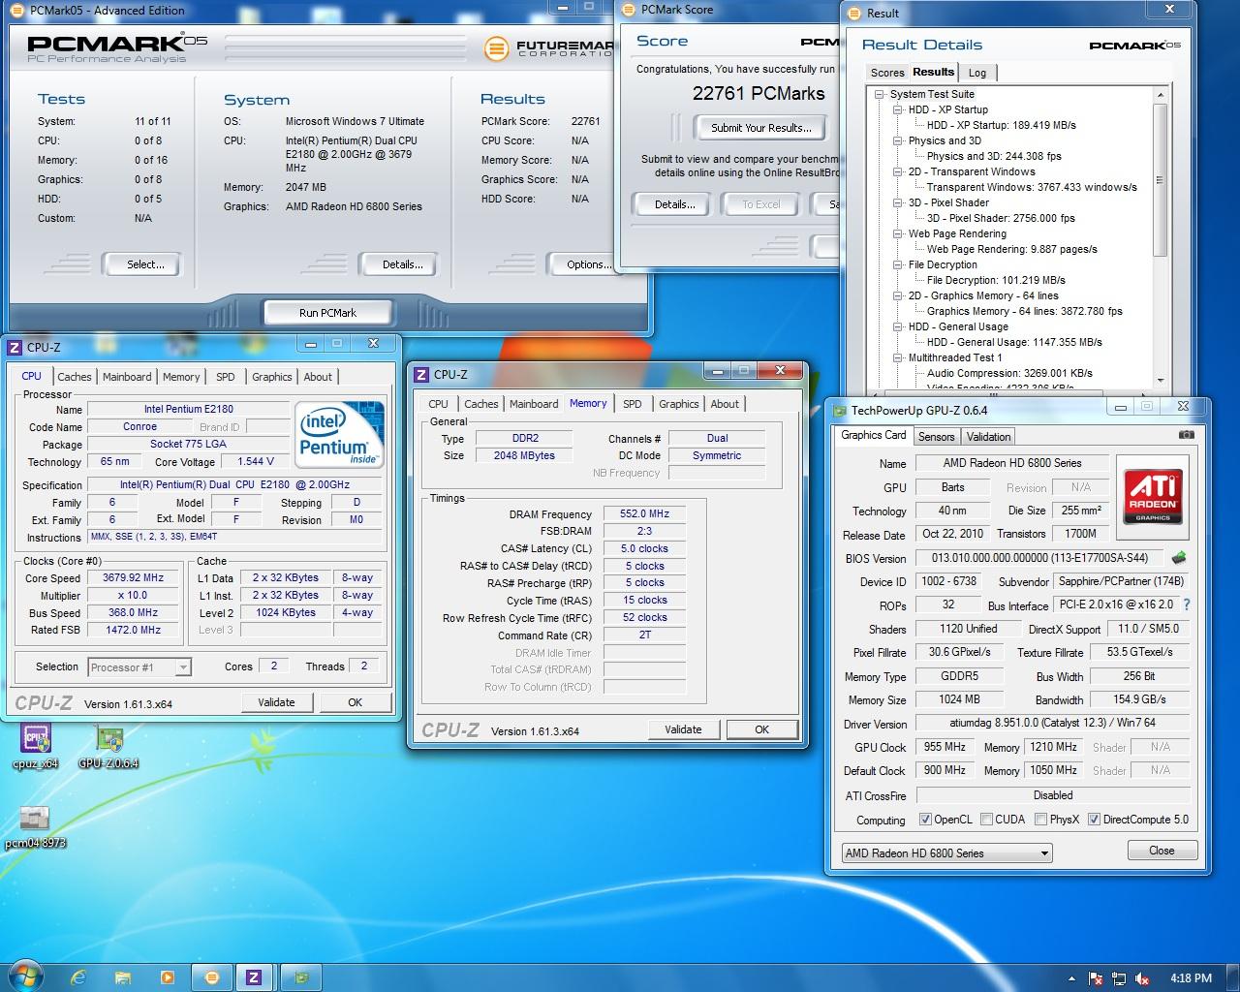Click the GPU-Z taskbar icon
The width and height of the screenshot is (1240, 992).
click(x=301, y=977)
